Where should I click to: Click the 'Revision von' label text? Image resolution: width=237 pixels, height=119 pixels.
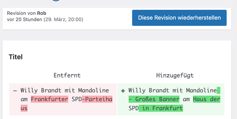21,13
